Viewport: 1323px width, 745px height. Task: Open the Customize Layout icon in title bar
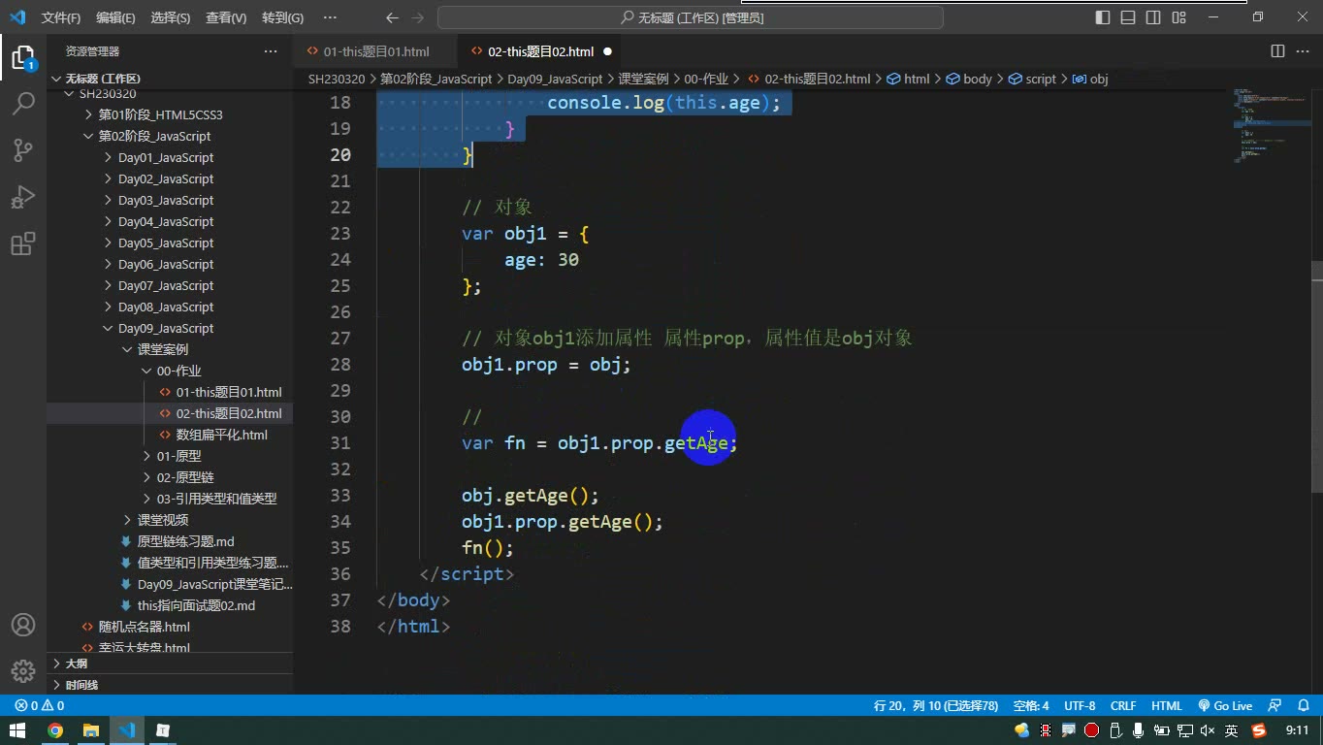click(1178, 17)
